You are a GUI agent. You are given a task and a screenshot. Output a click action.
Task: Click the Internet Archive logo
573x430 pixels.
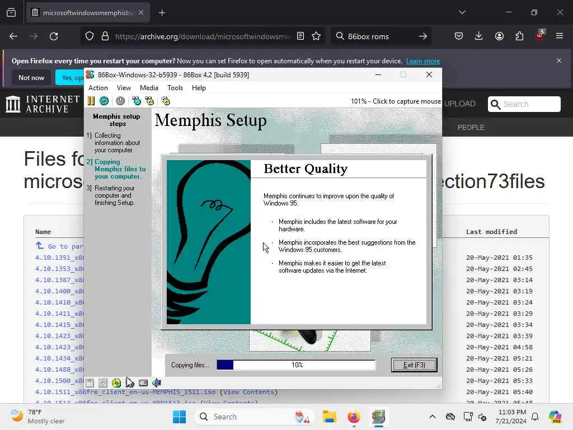pos(43,104)
